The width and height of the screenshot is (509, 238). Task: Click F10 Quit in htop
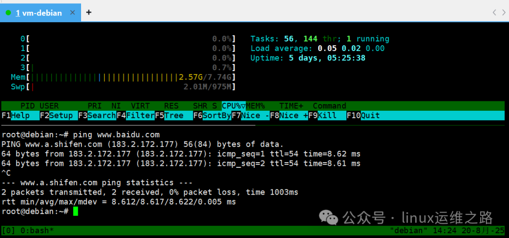[x=363, y=115]
